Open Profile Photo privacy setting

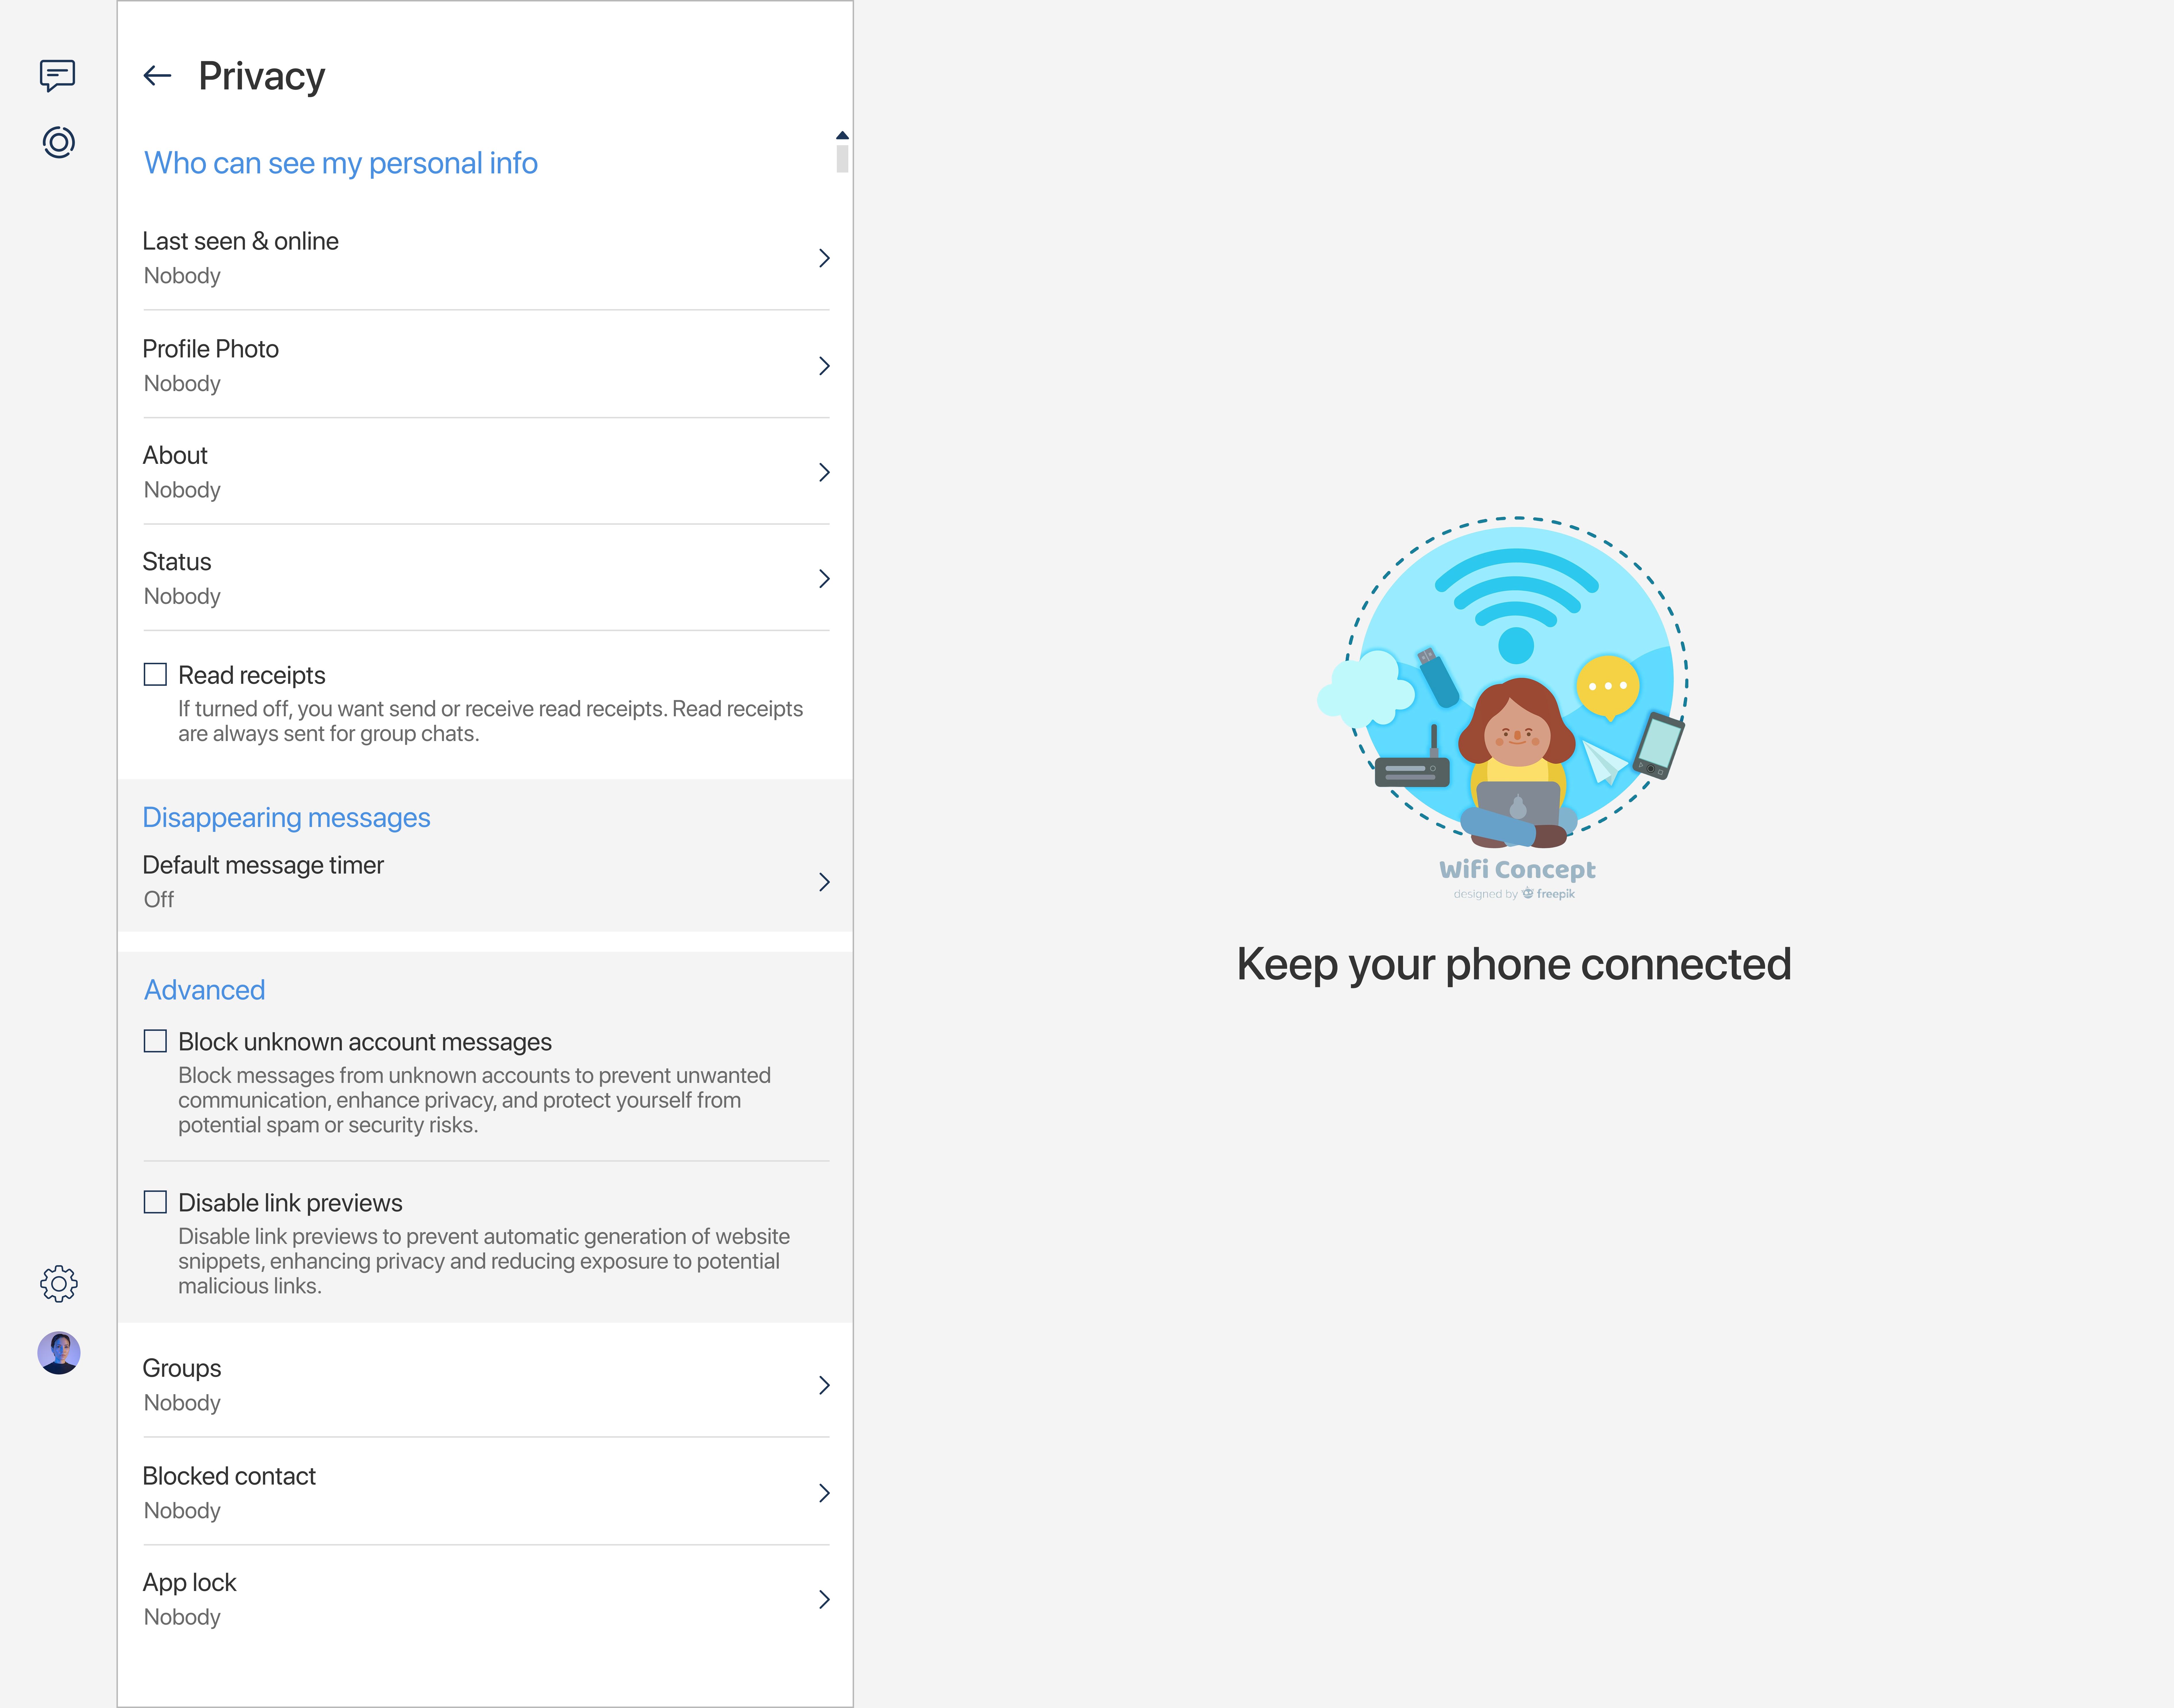pos(486,366)
